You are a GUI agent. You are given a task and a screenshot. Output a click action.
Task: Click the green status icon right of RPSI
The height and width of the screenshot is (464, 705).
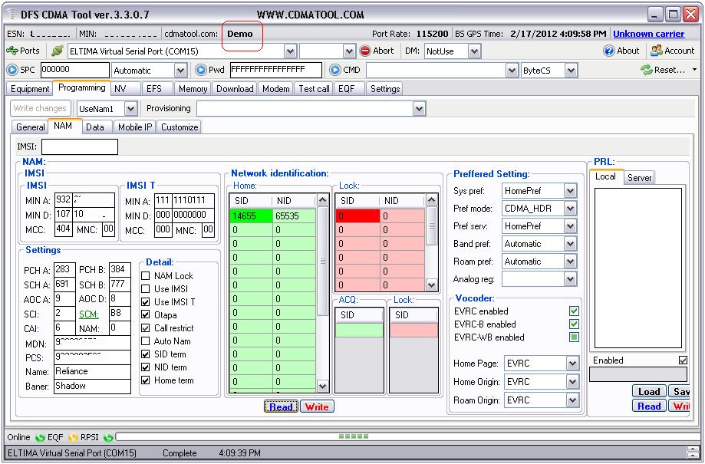(108, 437)
